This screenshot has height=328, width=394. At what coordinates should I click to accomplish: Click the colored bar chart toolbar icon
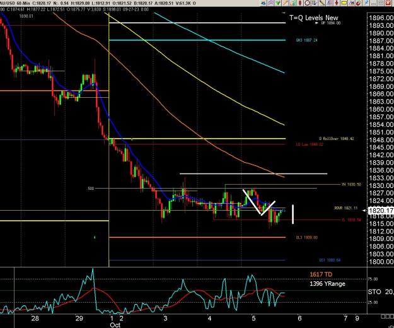click(293, 3)
